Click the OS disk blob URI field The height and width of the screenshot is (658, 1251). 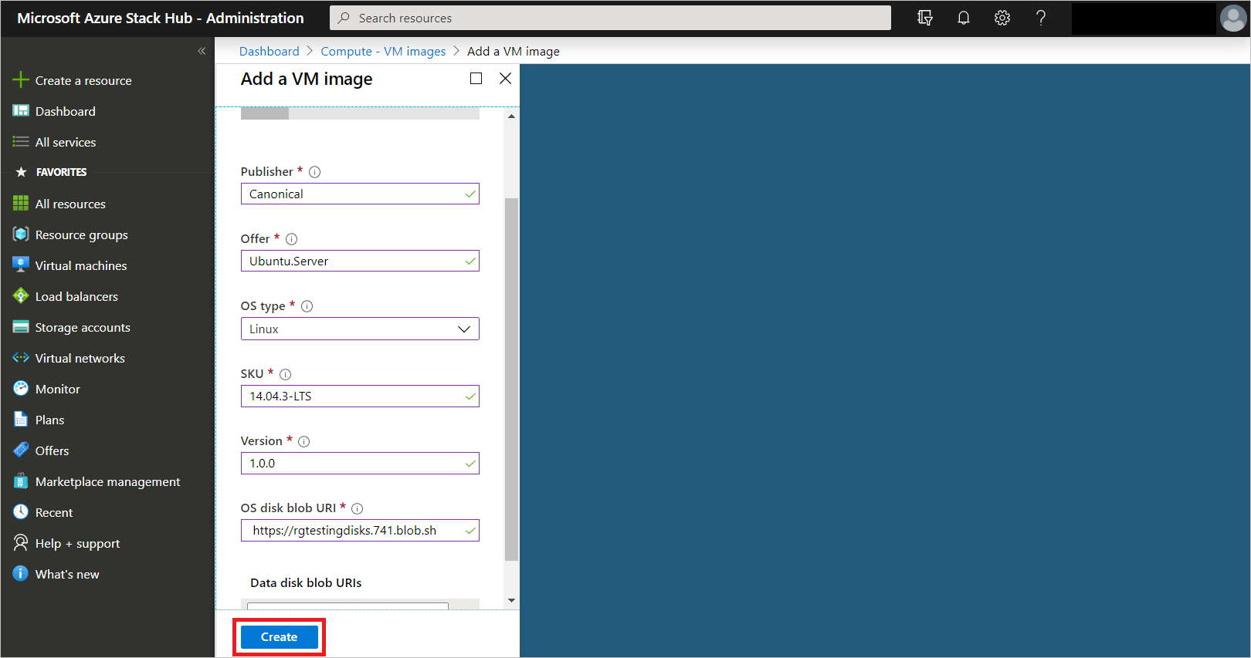click(360, 531)
